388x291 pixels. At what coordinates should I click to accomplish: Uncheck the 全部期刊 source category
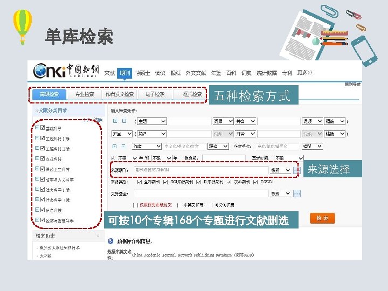click(x=140, y=182)
